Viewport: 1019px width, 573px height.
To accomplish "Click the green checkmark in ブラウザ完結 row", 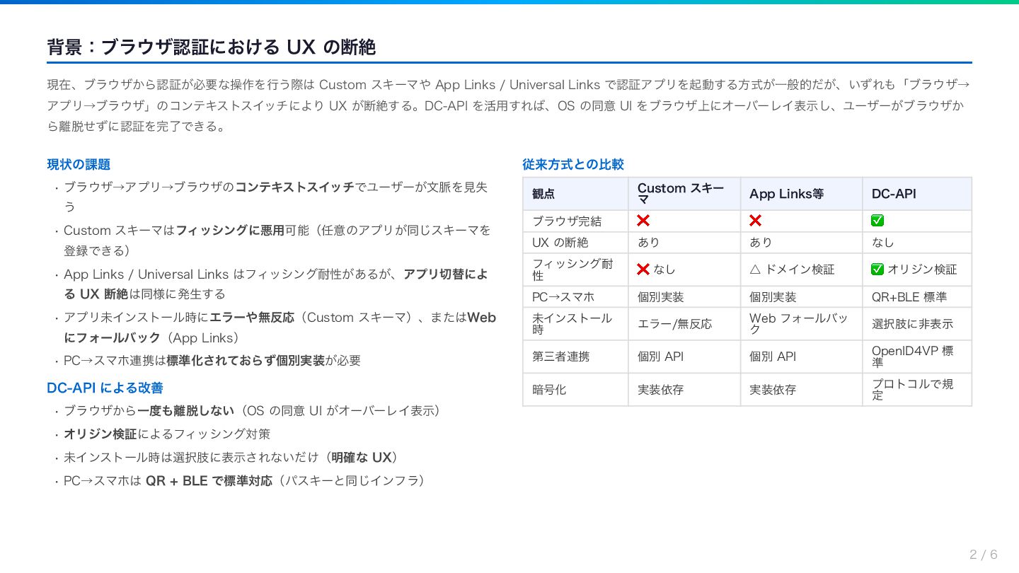I will tap(877, 221).
